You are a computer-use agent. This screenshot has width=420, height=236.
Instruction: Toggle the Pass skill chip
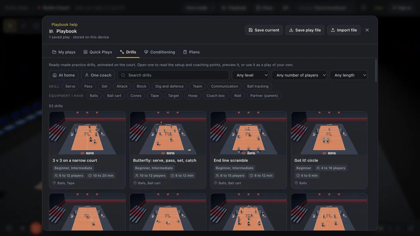(88, 86)
